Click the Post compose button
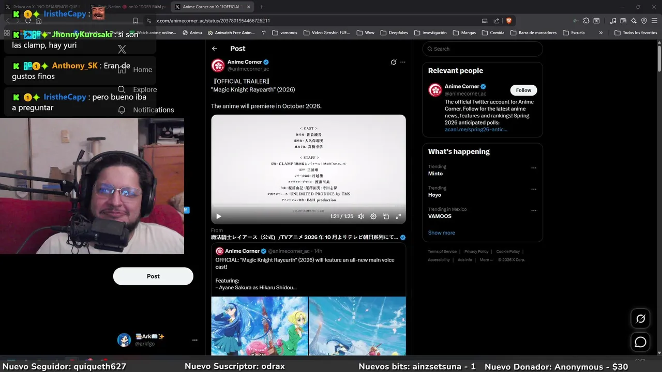This screenshot has height=372, width=662. pos(153,276)
